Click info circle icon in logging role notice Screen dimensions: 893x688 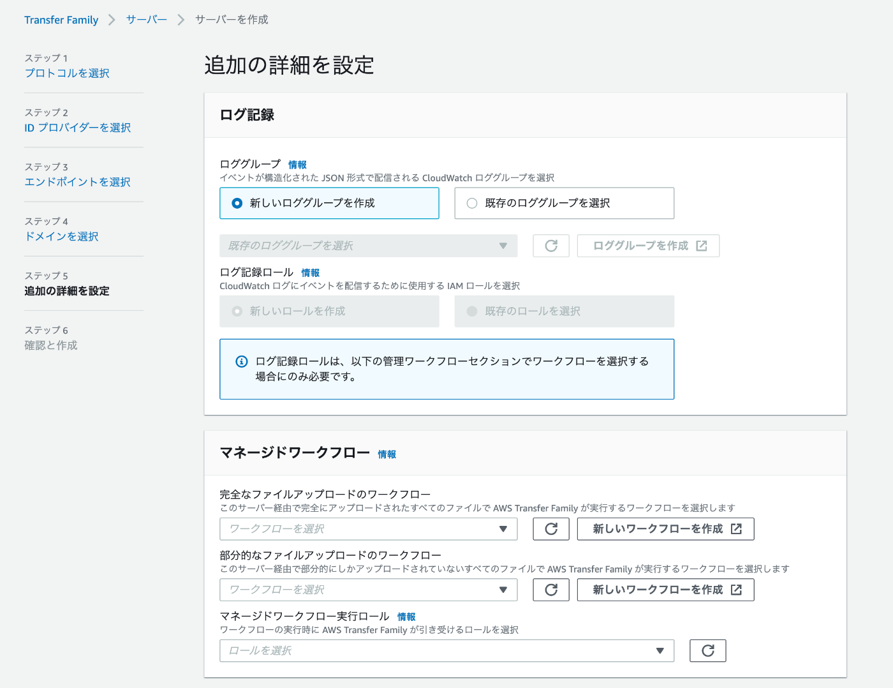(x=242, y=361)
